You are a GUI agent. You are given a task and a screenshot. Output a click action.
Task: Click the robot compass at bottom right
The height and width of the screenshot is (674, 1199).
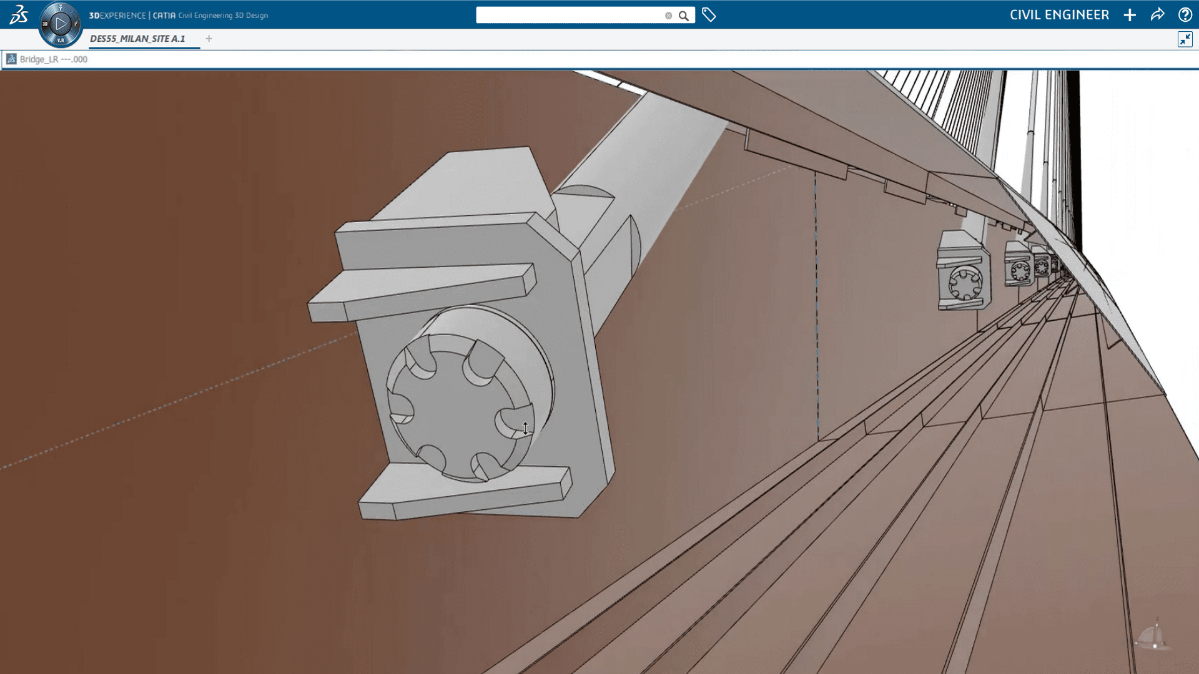tap(1152, 635)
